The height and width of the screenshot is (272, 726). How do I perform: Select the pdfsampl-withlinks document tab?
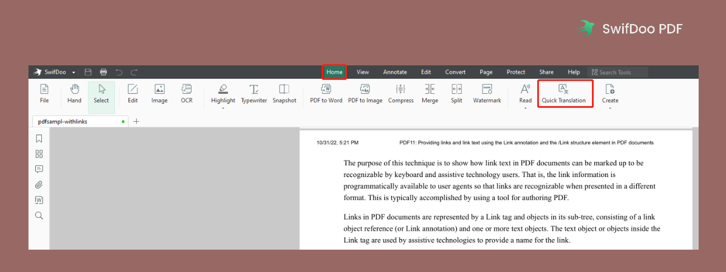pos(80,121)
